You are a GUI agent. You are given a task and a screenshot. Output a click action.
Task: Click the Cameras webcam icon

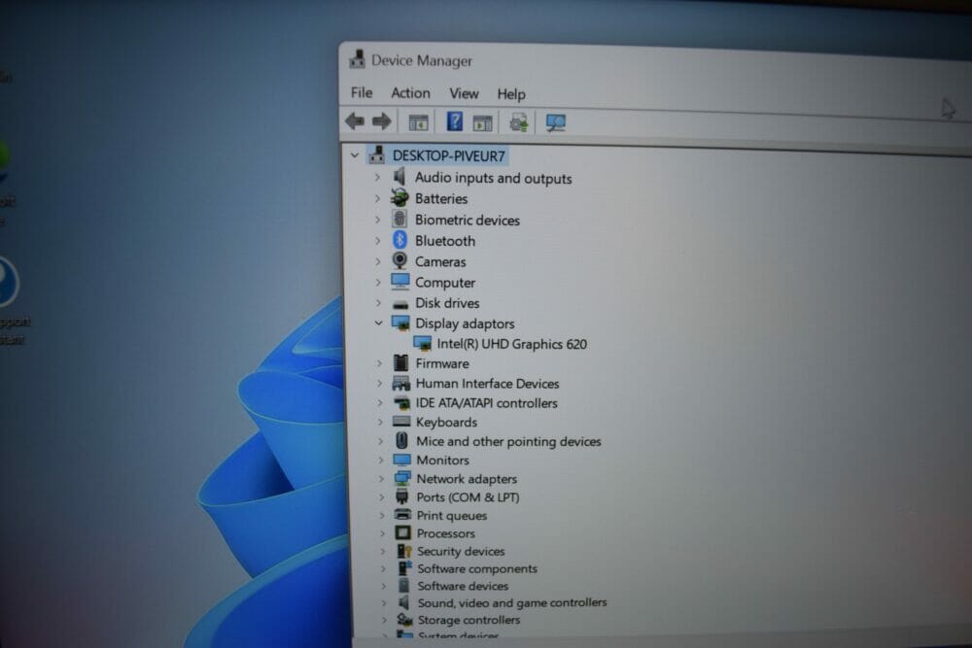[399, 260]
